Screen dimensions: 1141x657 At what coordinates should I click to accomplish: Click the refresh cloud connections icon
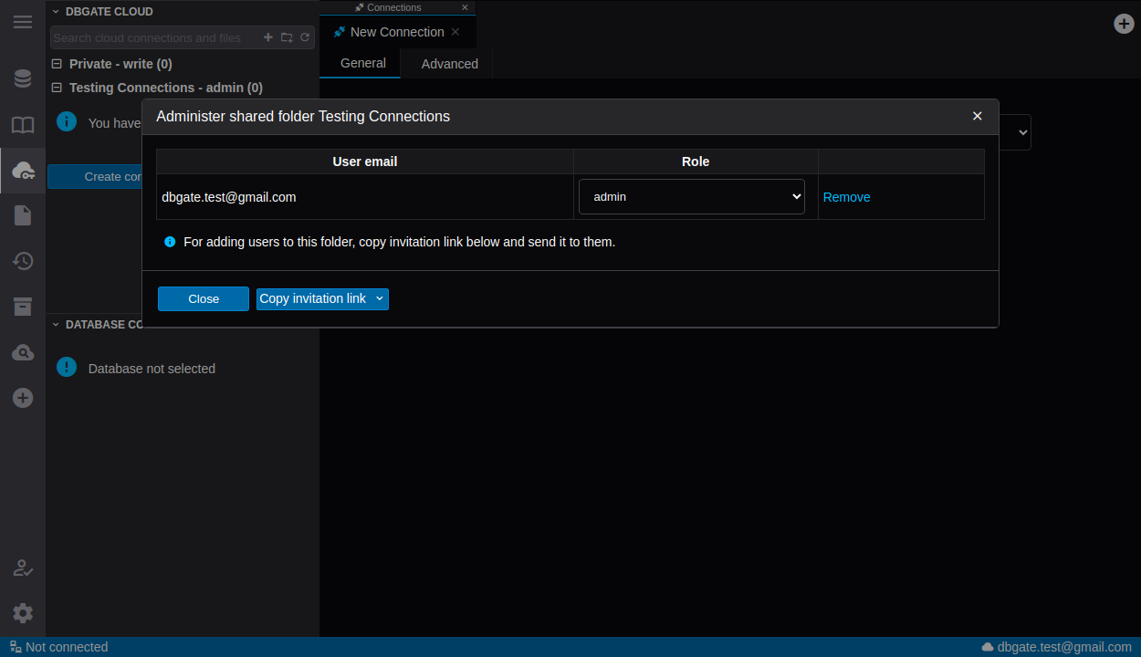[305, 37]
